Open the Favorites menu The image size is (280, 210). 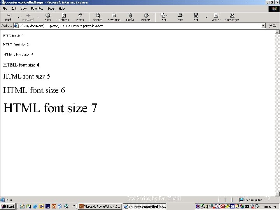[37, 9]
